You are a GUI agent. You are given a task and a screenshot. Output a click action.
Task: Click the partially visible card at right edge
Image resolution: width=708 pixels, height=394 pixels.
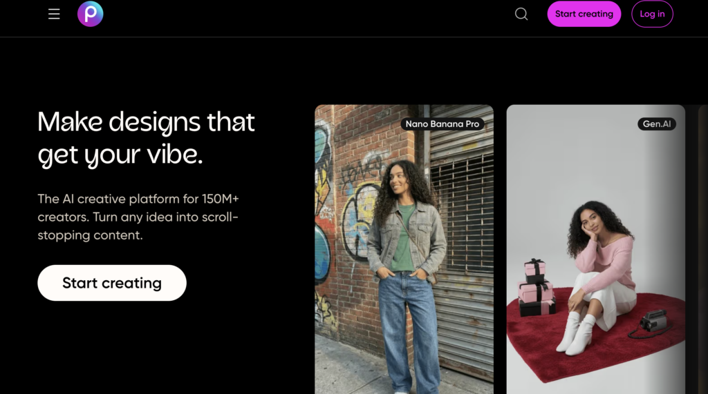(702, 248)
